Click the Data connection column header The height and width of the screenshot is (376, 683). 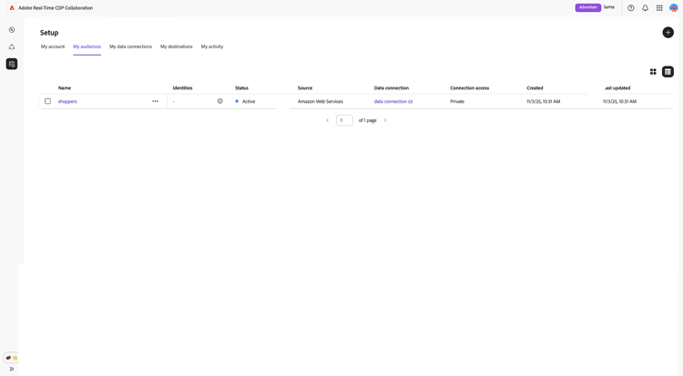[392, 88]
